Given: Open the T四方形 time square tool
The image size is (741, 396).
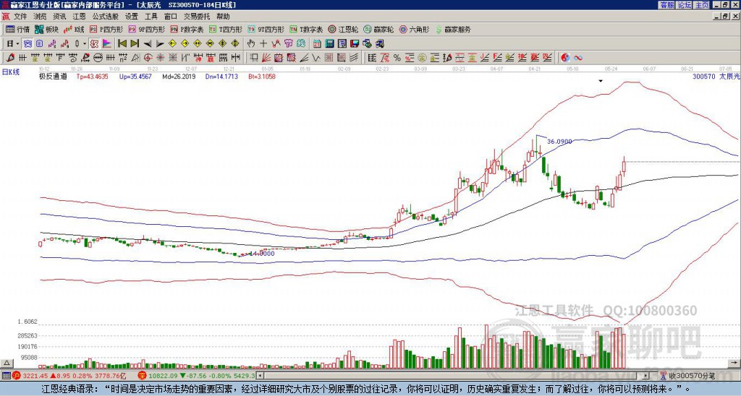Looking at the screenshot, I should [x=226, y=29].
